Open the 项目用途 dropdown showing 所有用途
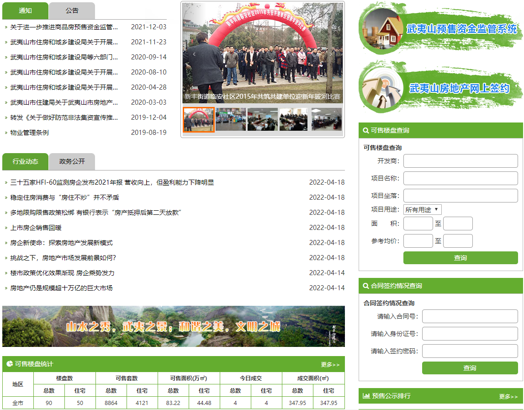 422,210
